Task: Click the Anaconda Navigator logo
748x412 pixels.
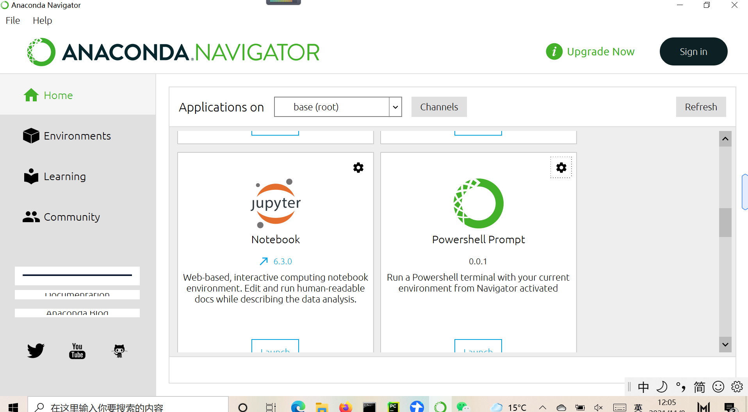Action: (173, 52)
